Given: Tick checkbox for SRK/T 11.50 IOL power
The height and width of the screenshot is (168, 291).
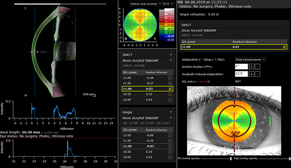Looking at the screenshot, I should [x=170, y=83].
